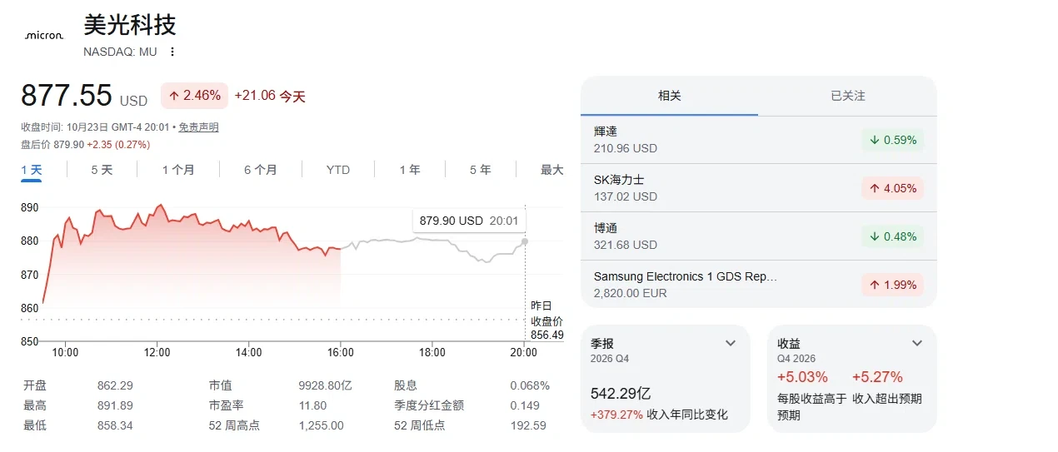This screenshot has height=452, width=1058.
Task: Open the 輝達 related stock row
Action: click(758, 140)
